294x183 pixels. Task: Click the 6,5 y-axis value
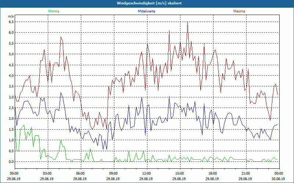pos(11,22)
